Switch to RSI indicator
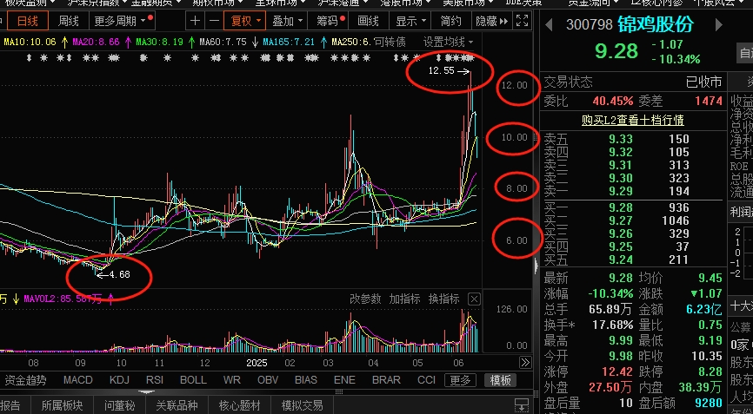This screenshot has height=414, width=753. [155, 380]
